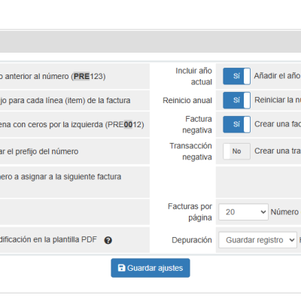Click the 'Reinicio anual' label
Viewport: 301px width, 301px height.
[x=187, y=100]
